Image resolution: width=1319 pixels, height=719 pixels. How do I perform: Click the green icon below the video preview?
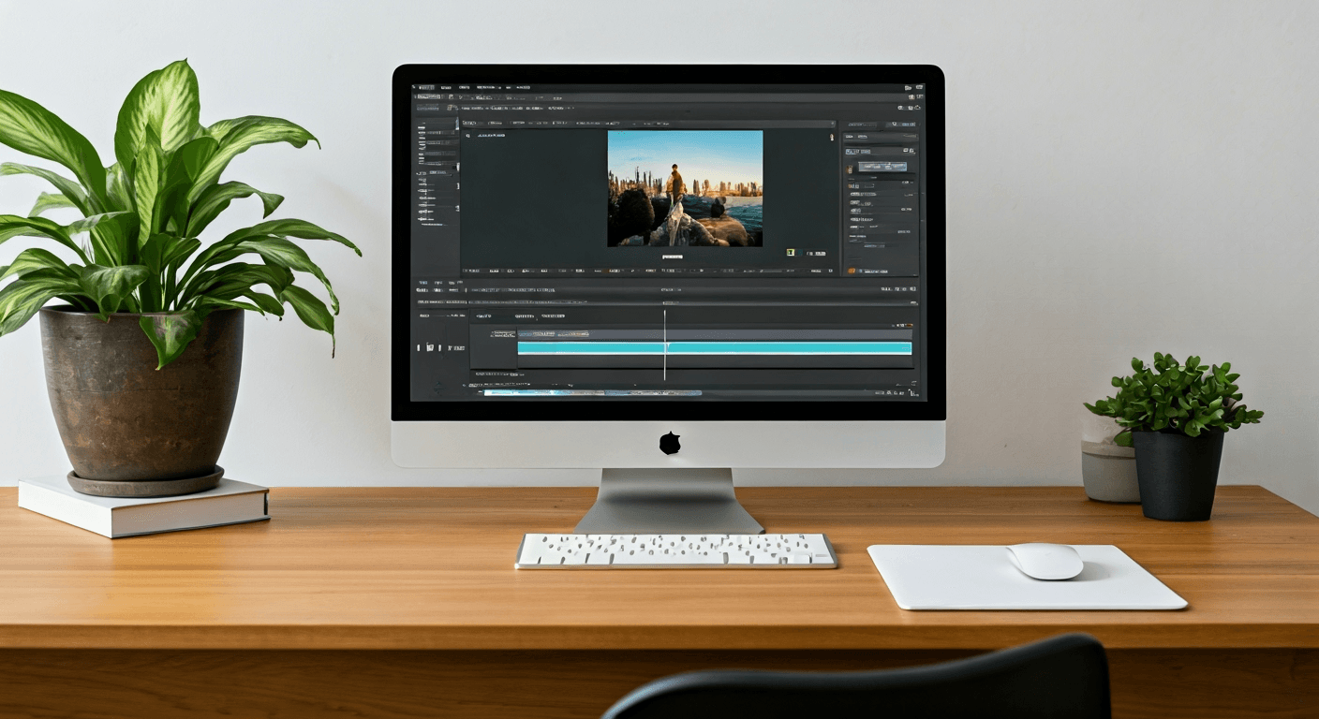791,253
